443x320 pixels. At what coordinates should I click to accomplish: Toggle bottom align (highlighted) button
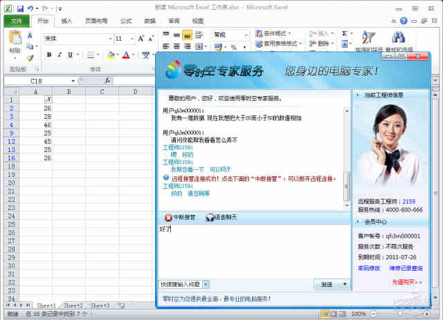point(188,35)
